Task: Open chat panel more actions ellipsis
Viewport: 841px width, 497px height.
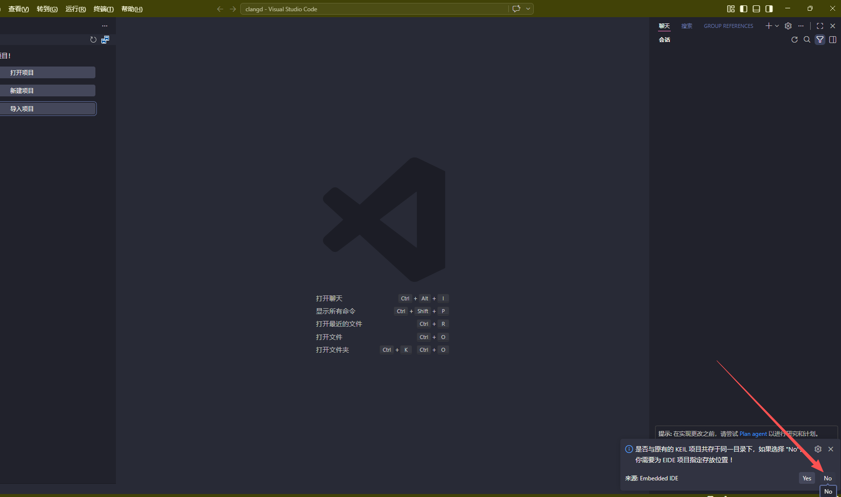Action: tap(801, 26)
